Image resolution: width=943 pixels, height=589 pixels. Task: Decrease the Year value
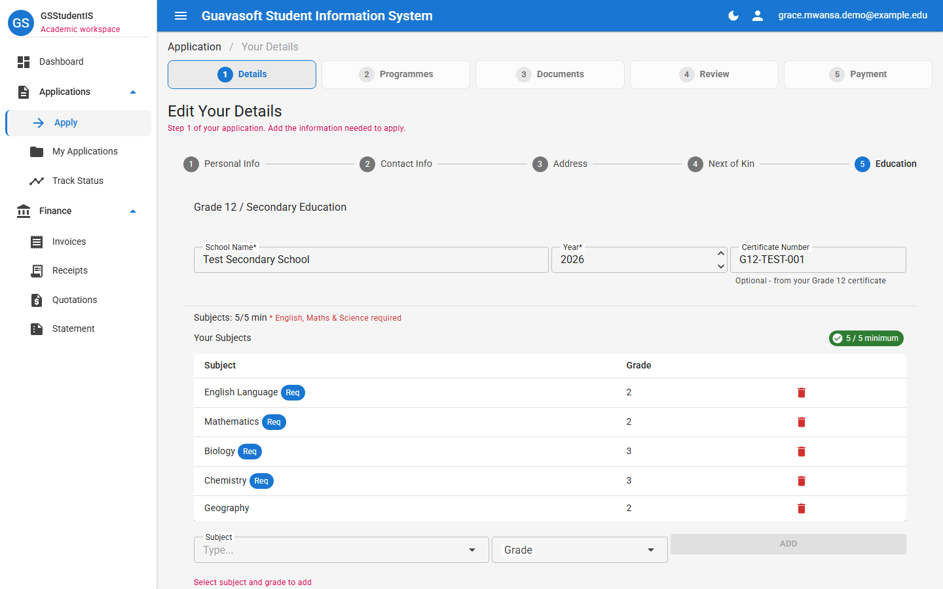pos(721,266)
